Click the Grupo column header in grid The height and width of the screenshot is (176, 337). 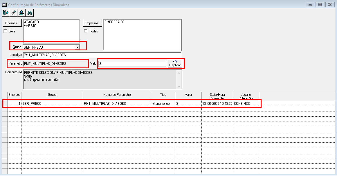[x=52, y=96]
